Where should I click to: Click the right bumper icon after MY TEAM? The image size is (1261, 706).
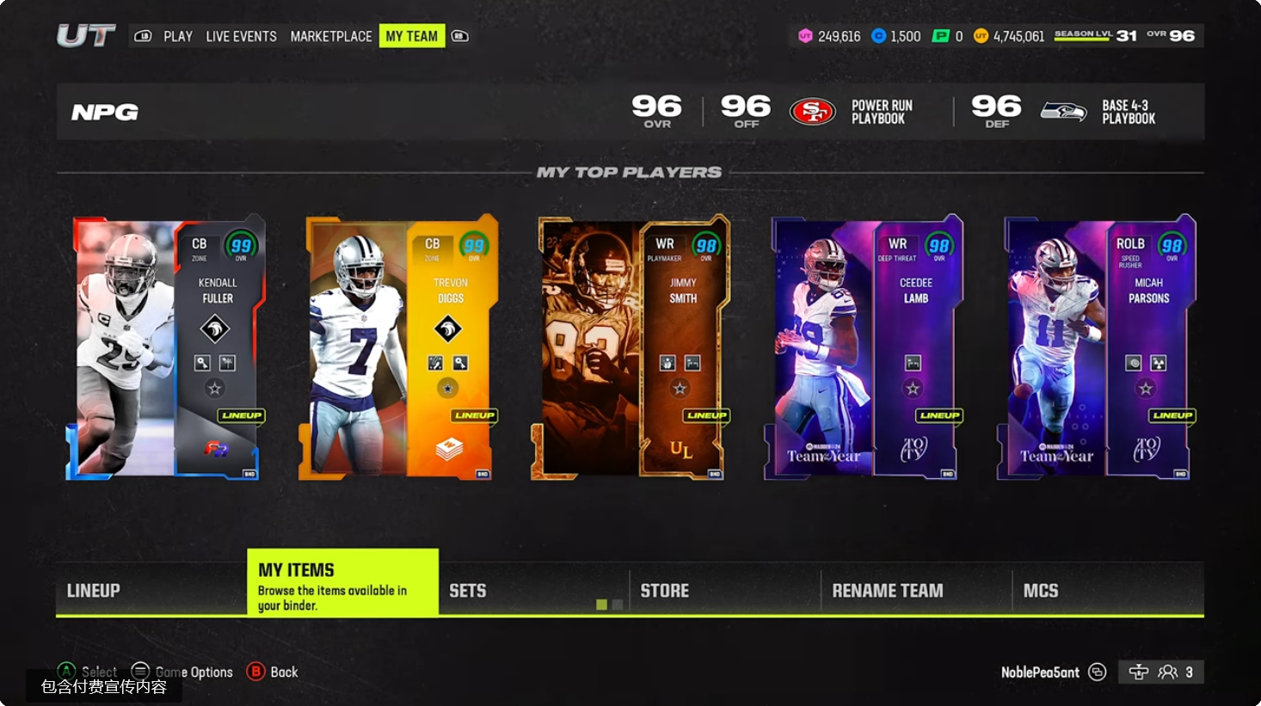(x=460, y=36)
